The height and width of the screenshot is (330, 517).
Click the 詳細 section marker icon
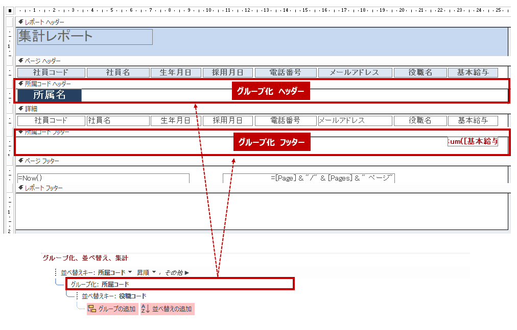(x=20, y=109)
